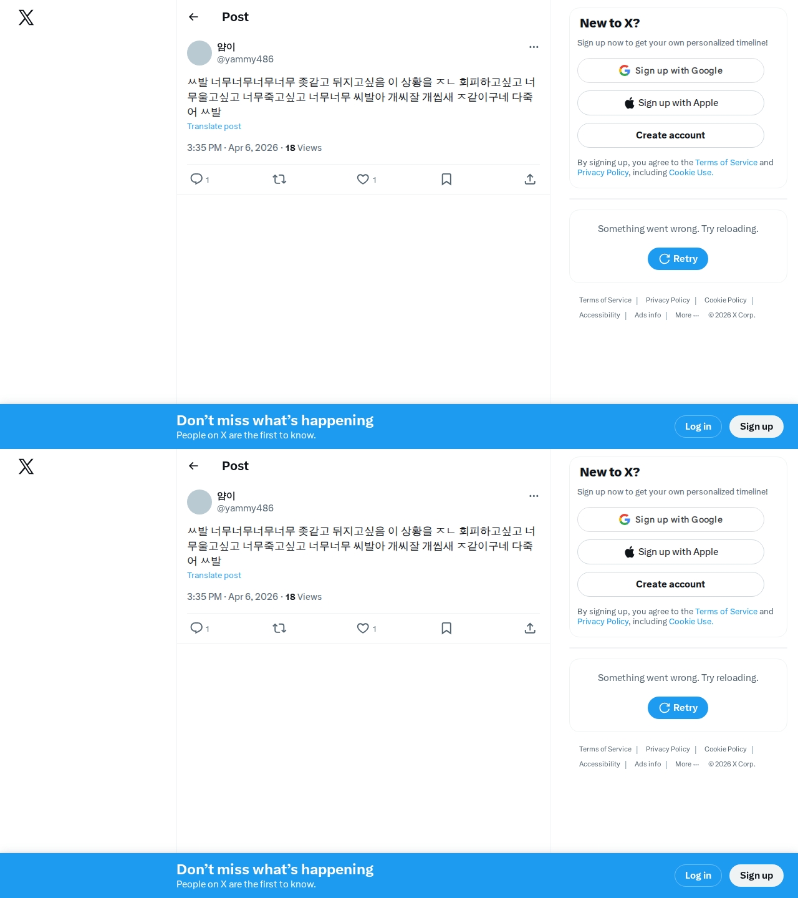The image size is (798, 898).
Task: Open the three-dot menu on the lower post
Action: (x=534, y=496)
